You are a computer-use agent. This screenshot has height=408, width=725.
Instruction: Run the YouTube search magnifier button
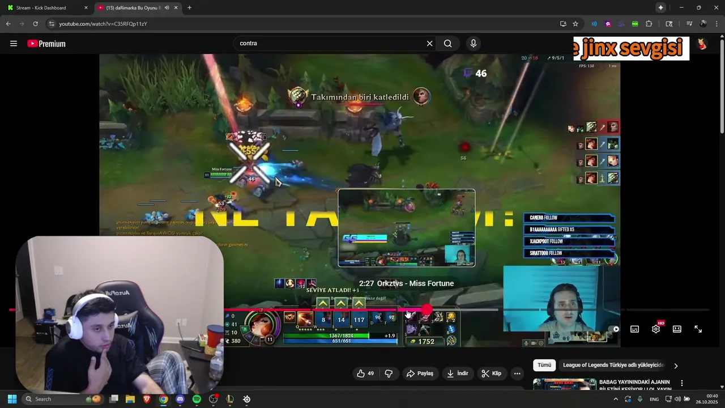[448, 44]
